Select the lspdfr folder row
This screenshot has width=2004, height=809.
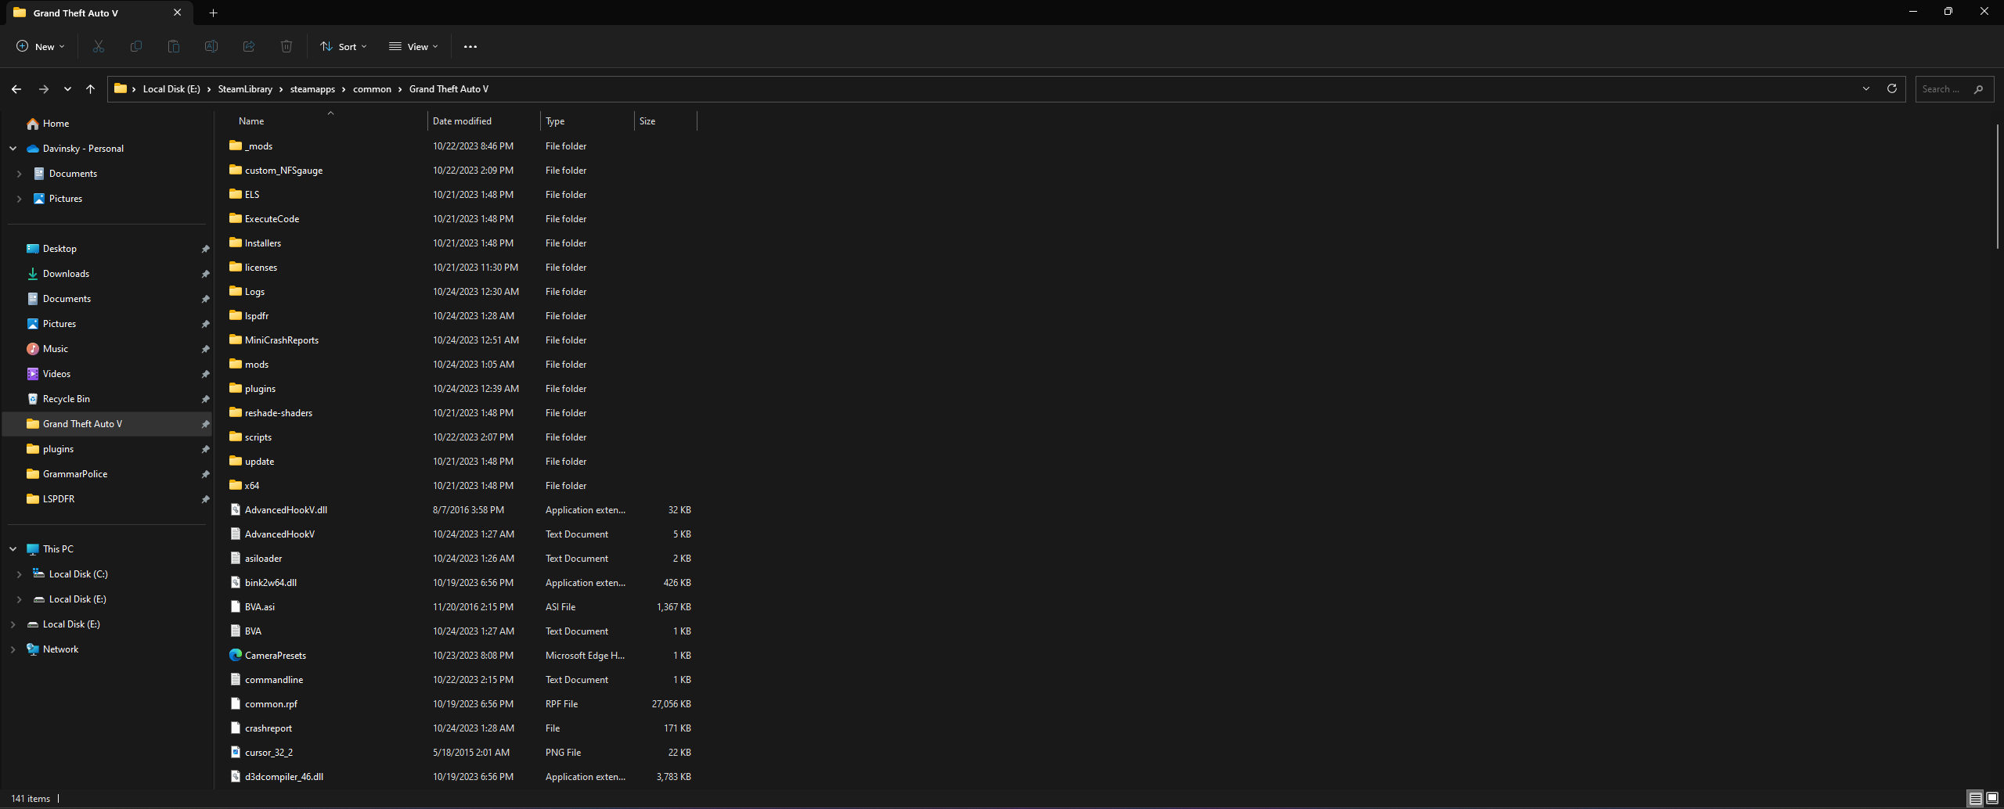(x=460, y=316)
